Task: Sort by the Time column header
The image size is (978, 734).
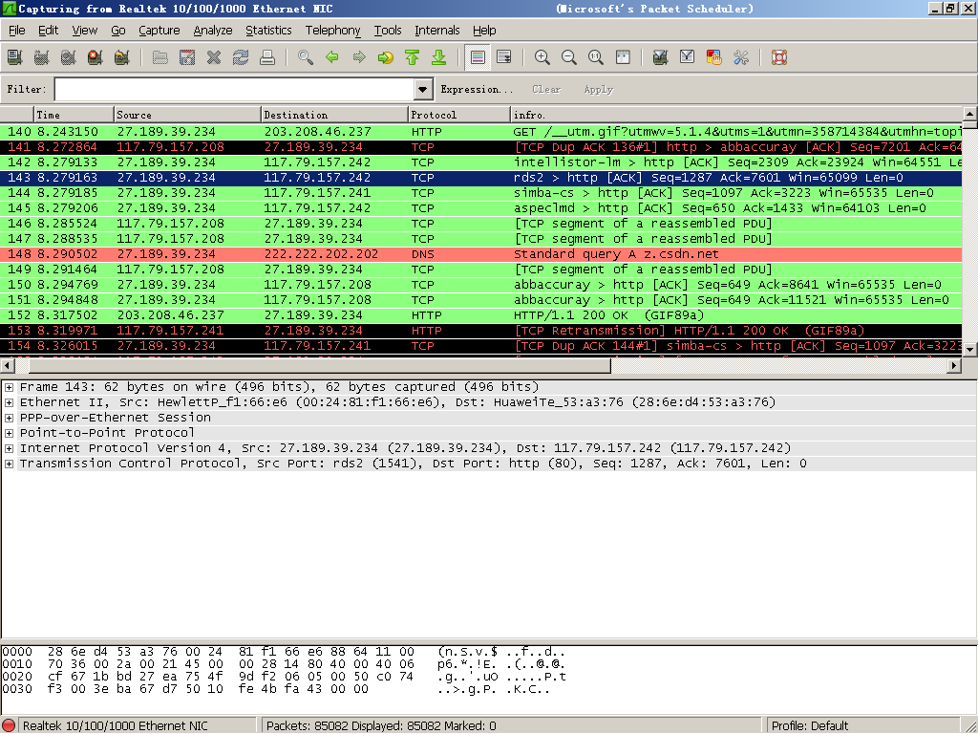Action: tap(74, 115)
